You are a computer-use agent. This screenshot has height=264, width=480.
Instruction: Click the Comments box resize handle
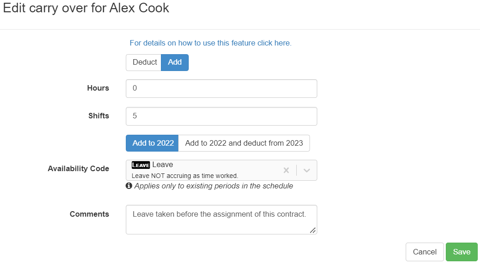(x=313, y=230)
